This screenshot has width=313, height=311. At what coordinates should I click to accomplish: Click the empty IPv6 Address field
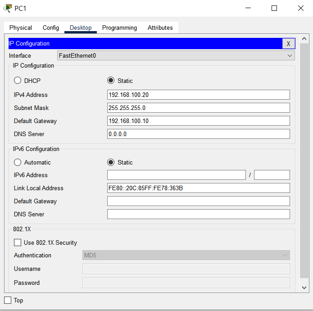(x=177, y=175)
